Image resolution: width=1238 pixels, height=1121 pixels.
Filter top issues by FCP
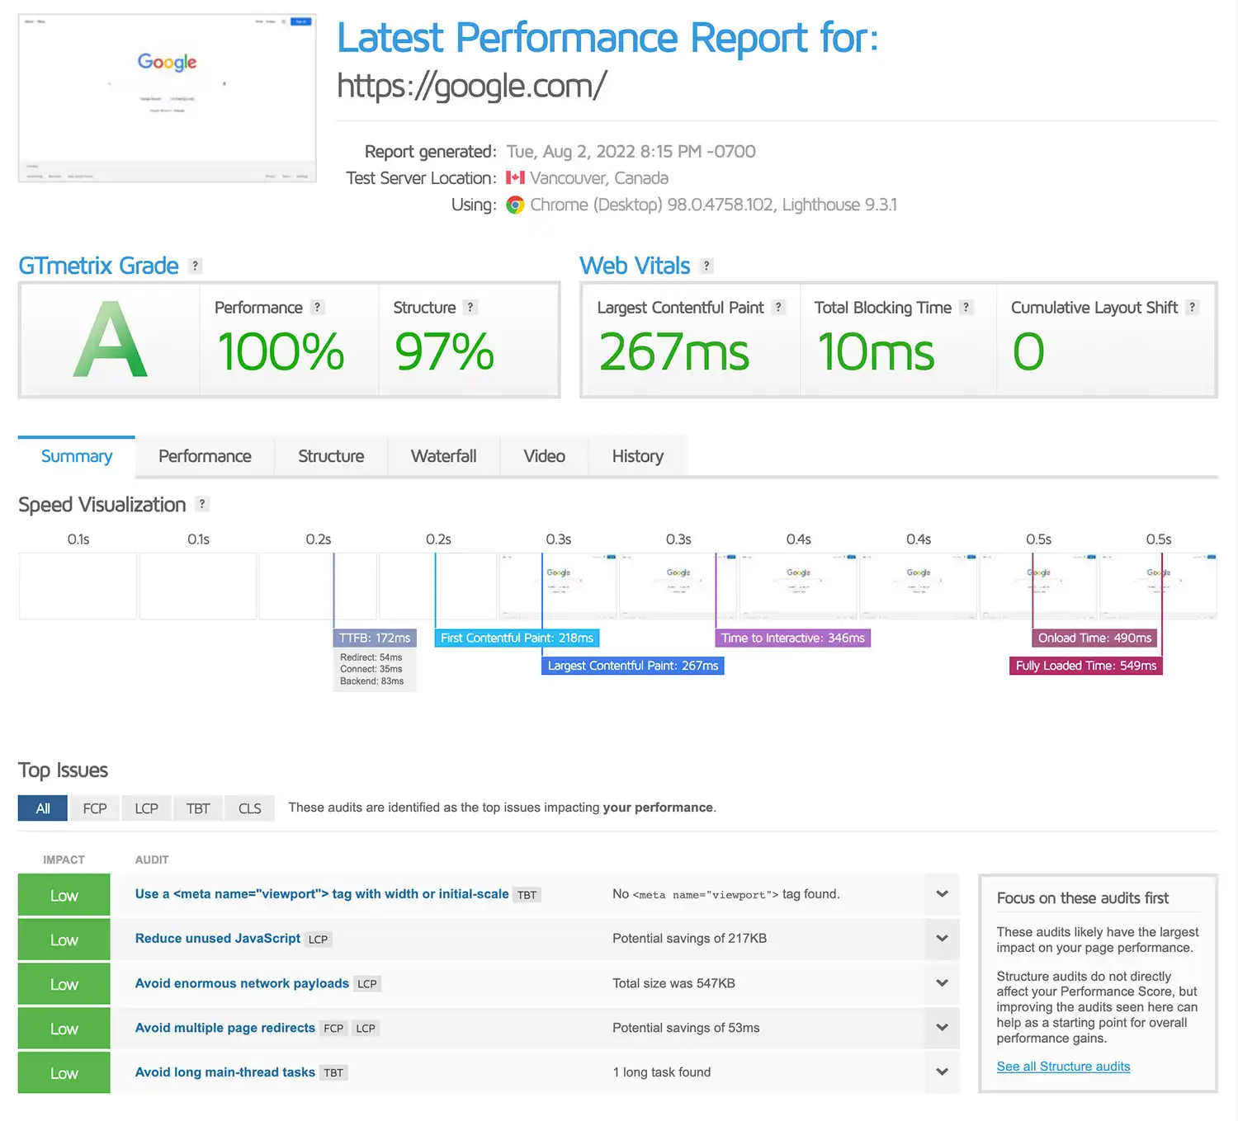95,808
